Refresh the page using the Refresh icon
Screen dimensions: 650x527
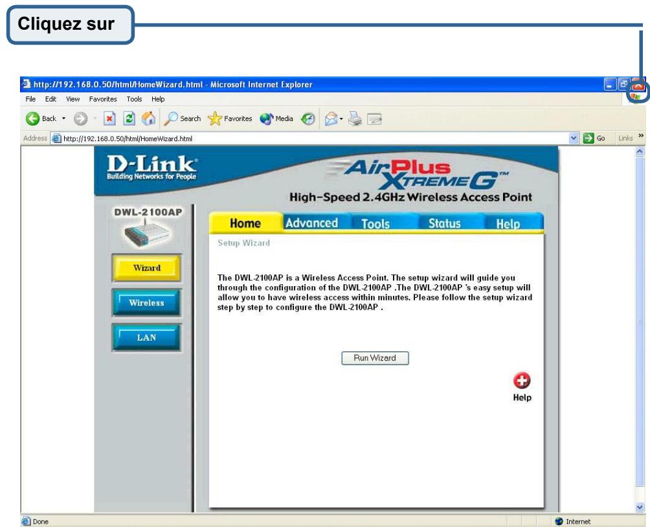pyautogui.click(x=129, y=119)
